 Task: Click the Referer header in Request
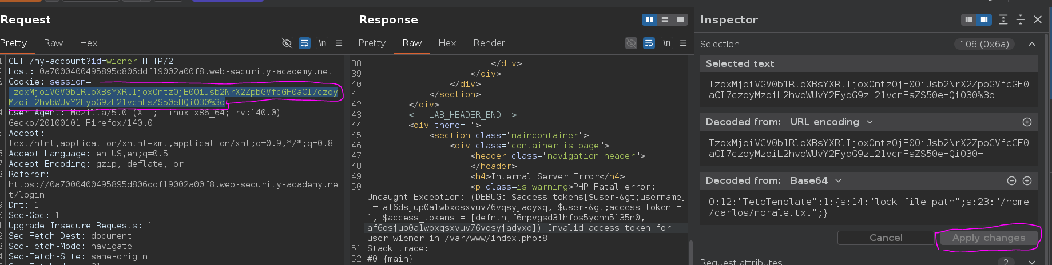[173, 184]
